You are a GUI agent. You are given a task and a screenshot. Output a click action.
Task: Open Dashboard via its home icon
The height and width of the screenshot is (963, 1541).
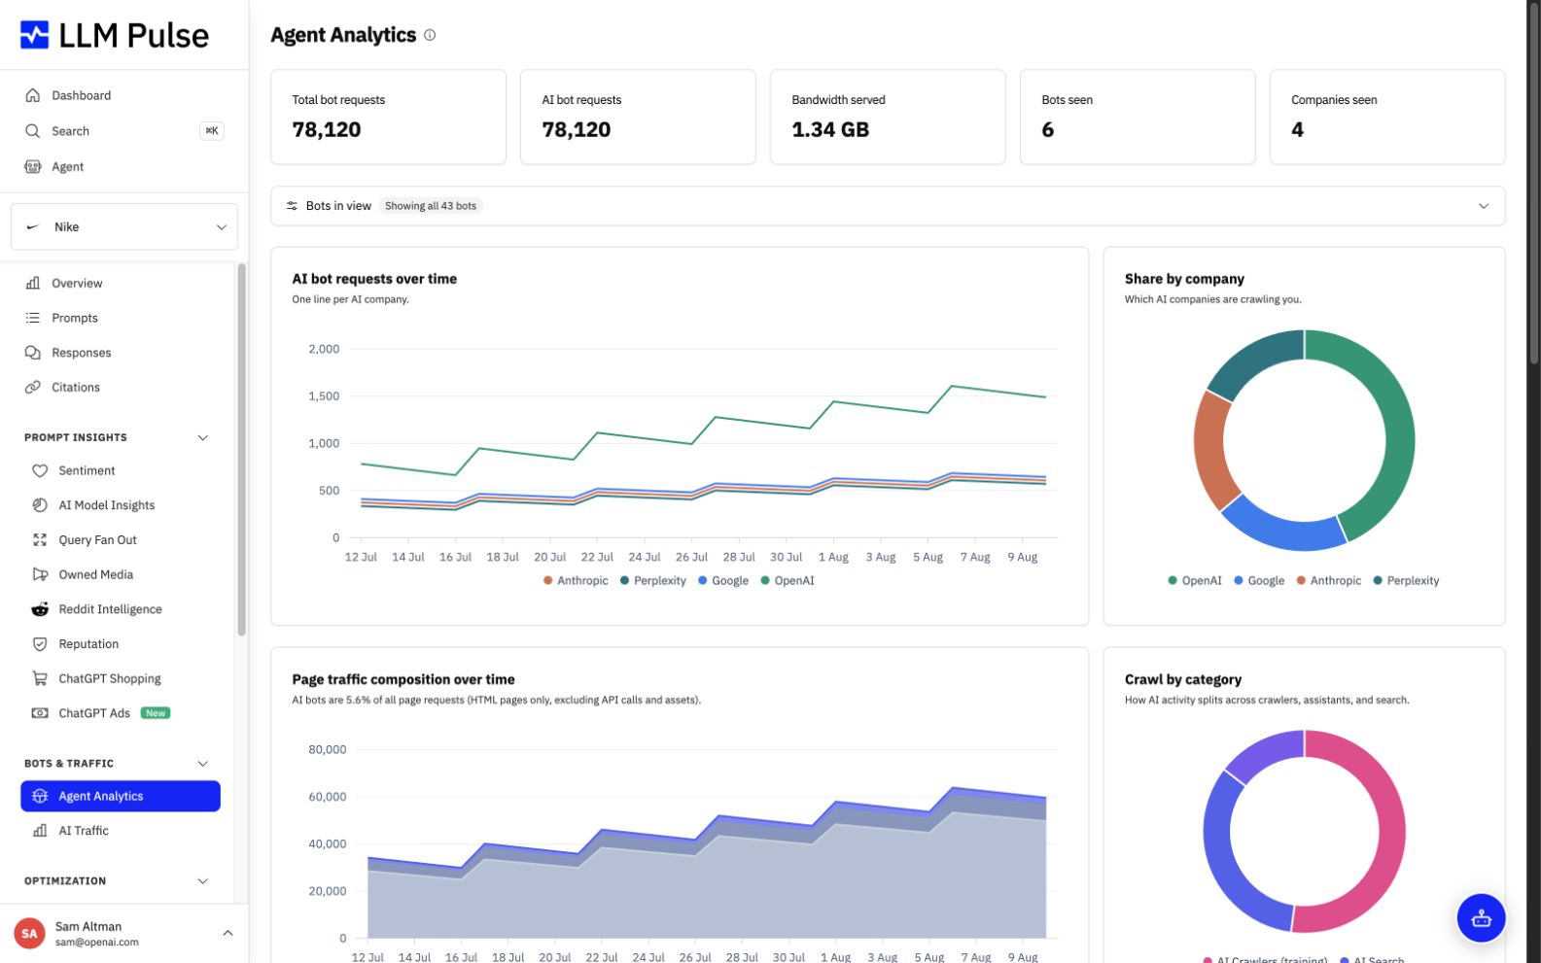32,95
